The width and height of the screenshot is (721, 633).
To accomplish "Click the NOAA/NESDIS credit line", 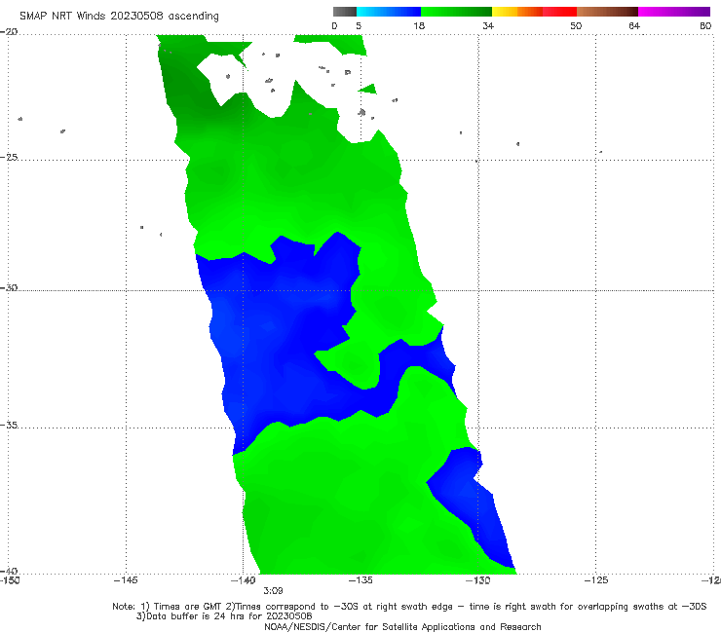I will coord(402,626).
